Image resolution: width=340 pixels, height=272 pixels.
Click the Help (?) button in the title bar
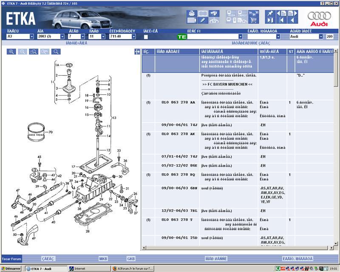click(x=323, y=3)
